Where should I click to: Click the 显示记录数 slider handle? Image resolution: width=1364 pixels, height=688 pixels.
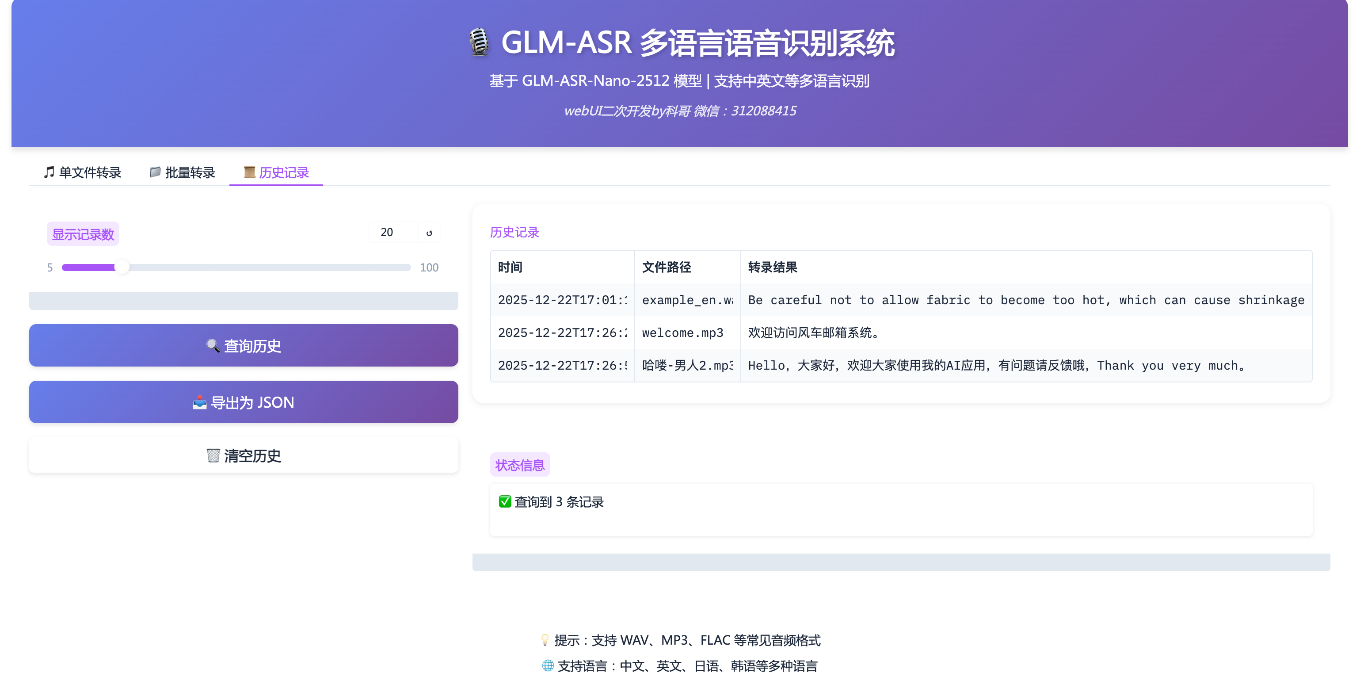coord(122,268)
